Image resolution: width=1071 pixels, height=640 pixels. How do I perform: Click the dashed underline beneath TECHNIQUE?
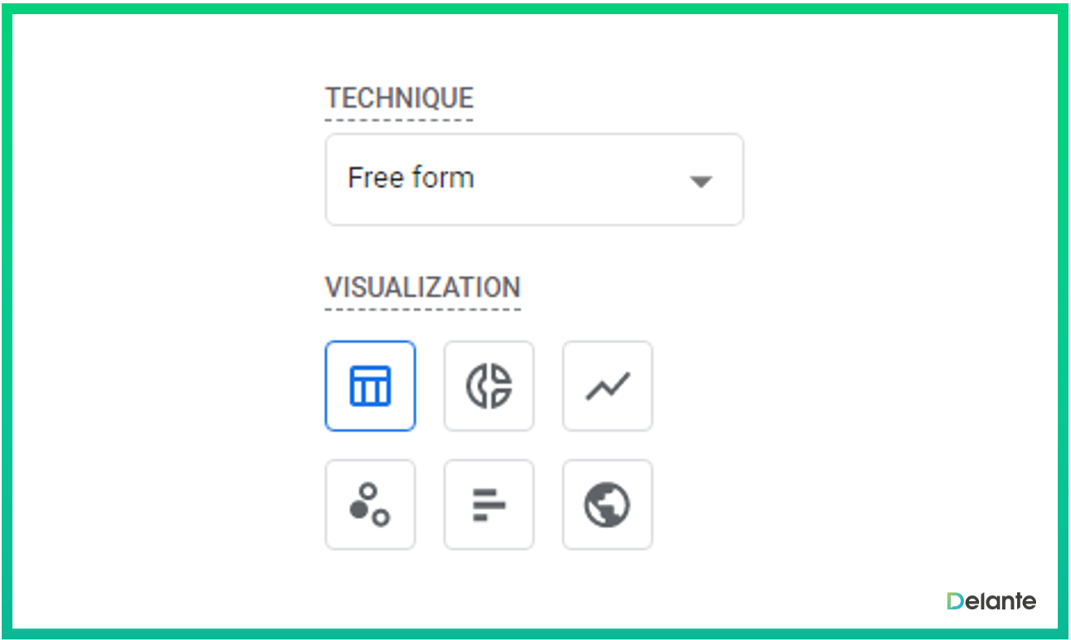(x=399, y=119)
